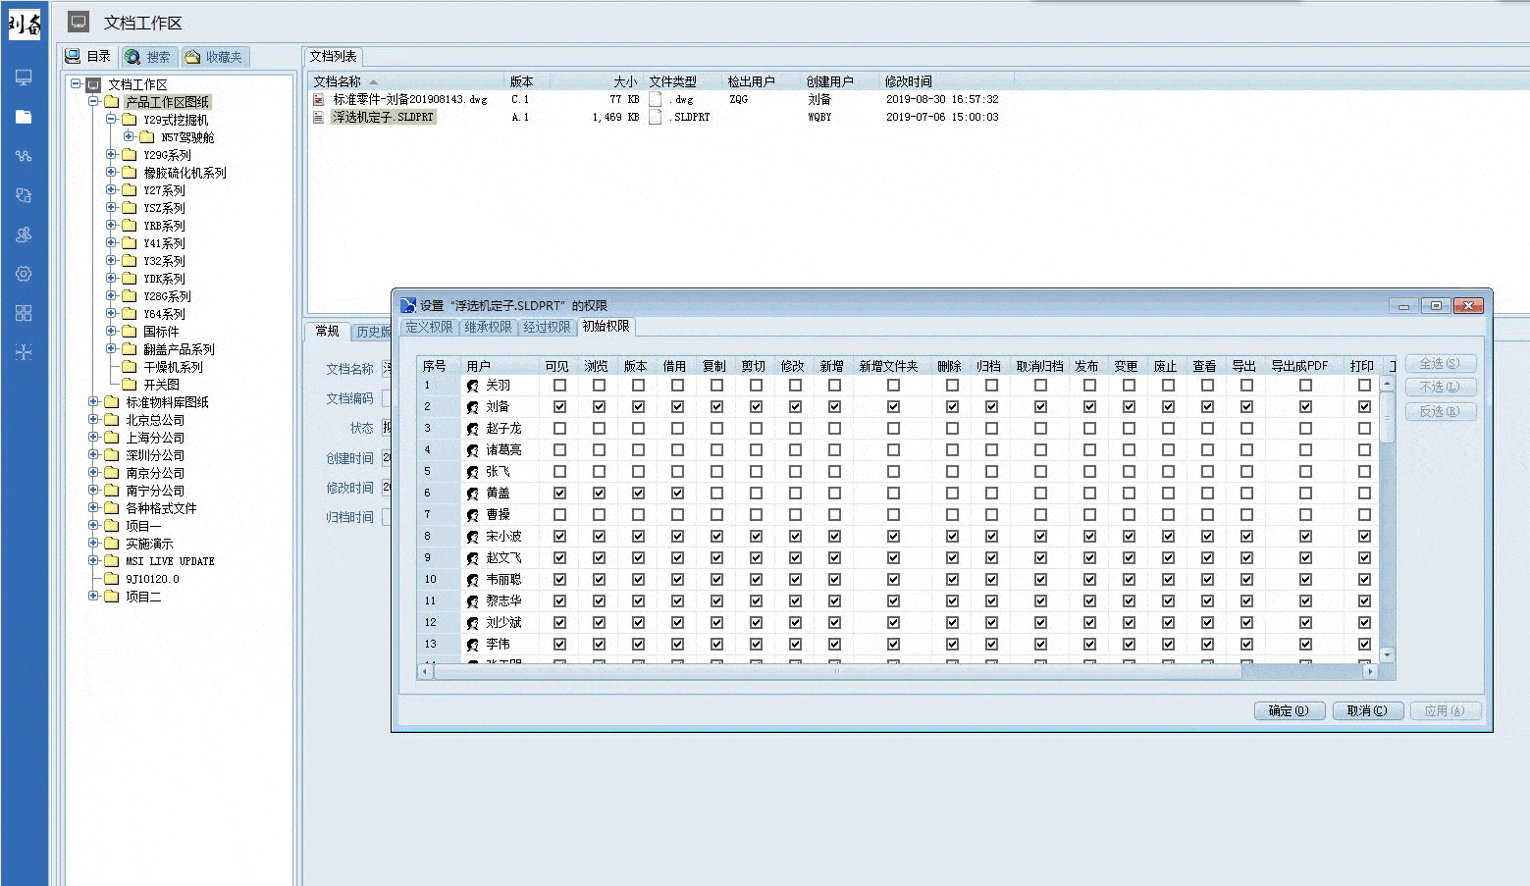Enable 版本 permission for 赵子龙
1530x886 pixels.
(638, 429)
